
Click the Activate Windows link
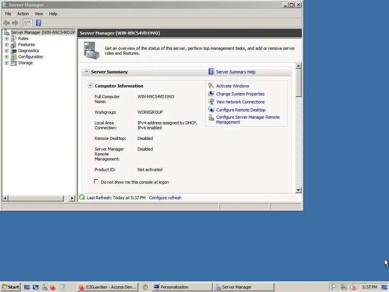(232, 86)
